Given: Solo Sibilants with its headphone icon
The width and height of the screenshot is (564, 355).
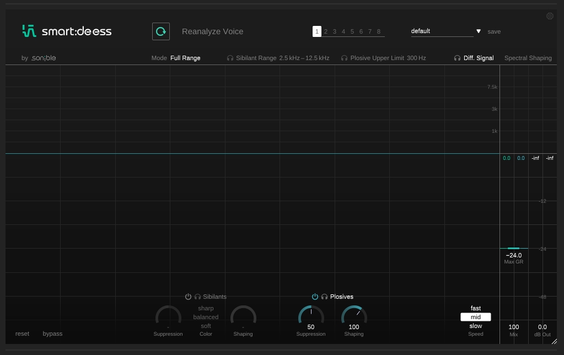Looking at the screenshot, I should coord(197,297).
